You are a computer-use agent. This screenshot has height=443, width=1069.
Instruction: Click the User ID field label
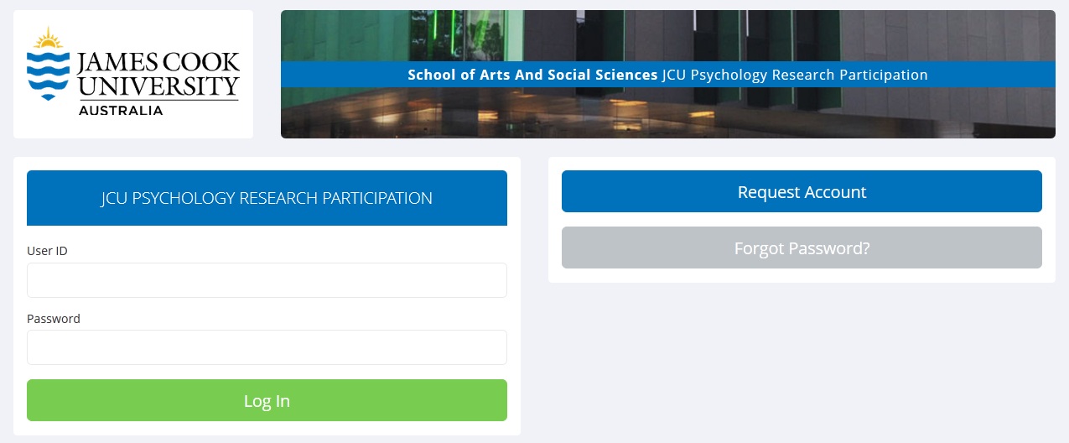click(47, 251)
